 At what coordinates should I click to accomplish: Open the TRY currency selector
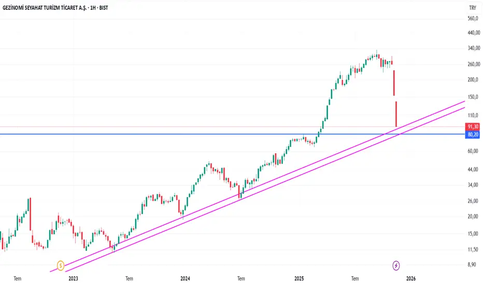tap(472, 8)
